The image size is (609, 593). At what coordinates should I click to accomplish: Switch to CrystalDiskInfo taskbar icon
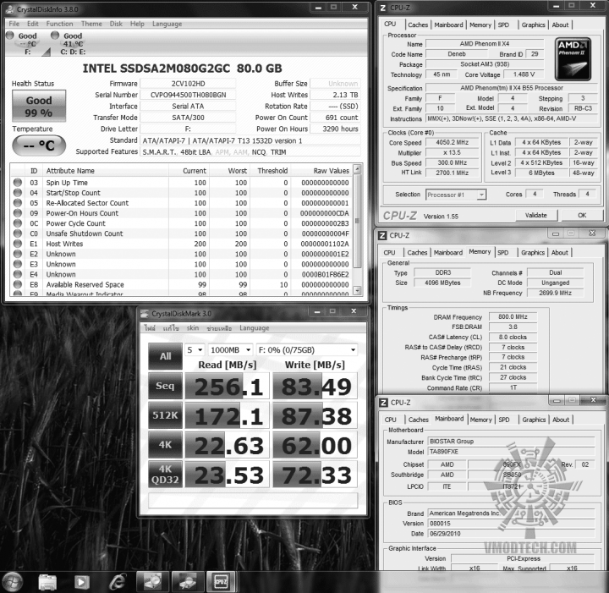tap(187, 582)
